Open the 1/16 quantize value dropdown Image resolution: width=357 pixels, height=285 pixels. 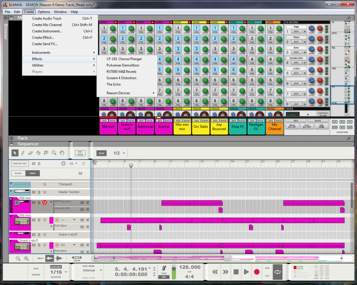(x=66, y=272)
